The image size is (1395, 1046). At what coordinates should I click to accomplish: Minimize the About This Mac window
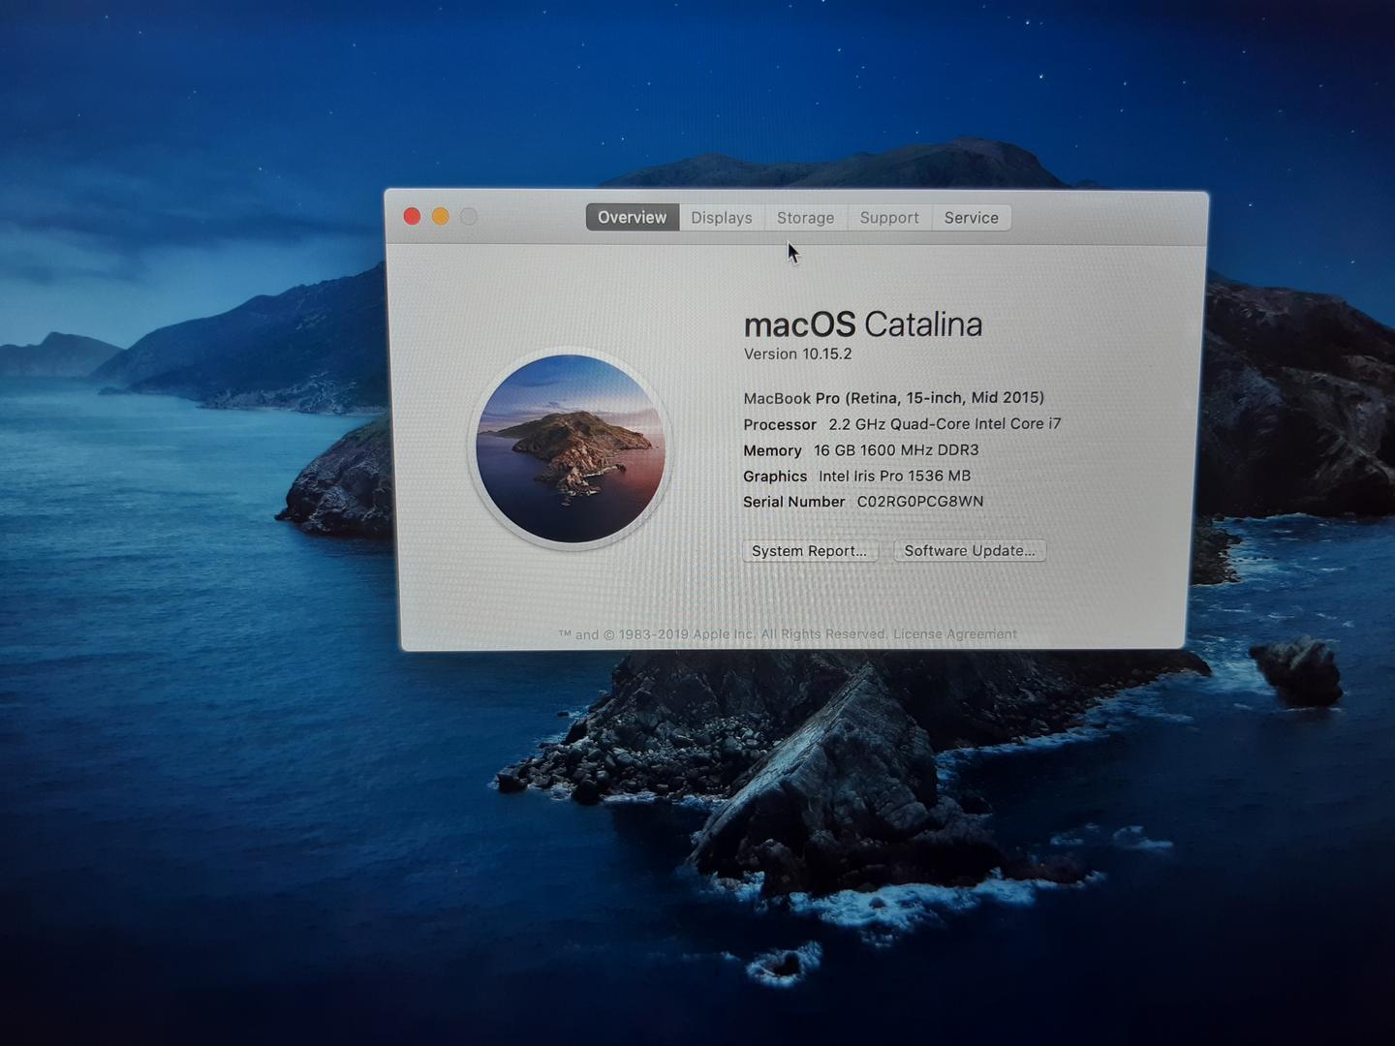(x=441, y=216)
